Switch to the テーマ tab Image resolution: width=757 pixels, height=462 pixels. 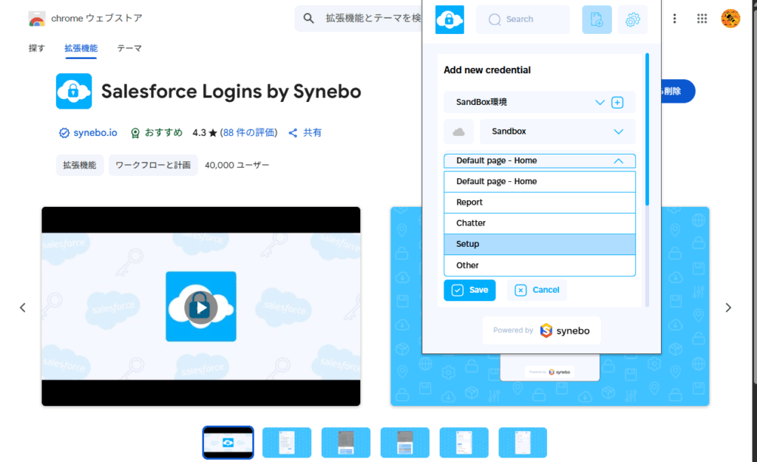pyautogui.click(x=129, y=49)
